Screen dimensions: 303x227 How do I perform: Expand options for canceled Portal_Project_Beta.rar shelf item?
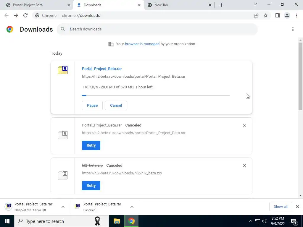pos(132,207)
